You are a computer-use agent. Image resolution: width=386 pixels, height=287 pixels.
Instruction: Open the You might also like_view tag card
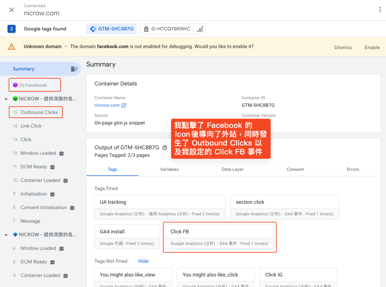[x=133, y=278]
